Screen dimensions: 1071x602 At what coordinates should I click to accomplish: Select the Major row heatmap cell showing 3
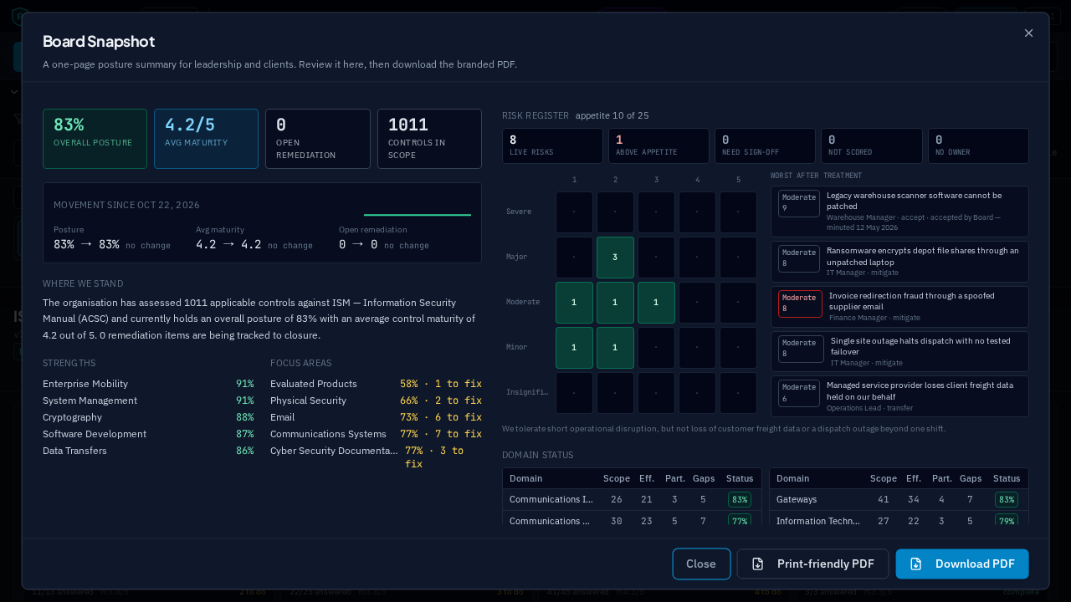615,258
